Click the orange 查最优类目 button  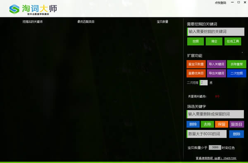pos(196,73)
